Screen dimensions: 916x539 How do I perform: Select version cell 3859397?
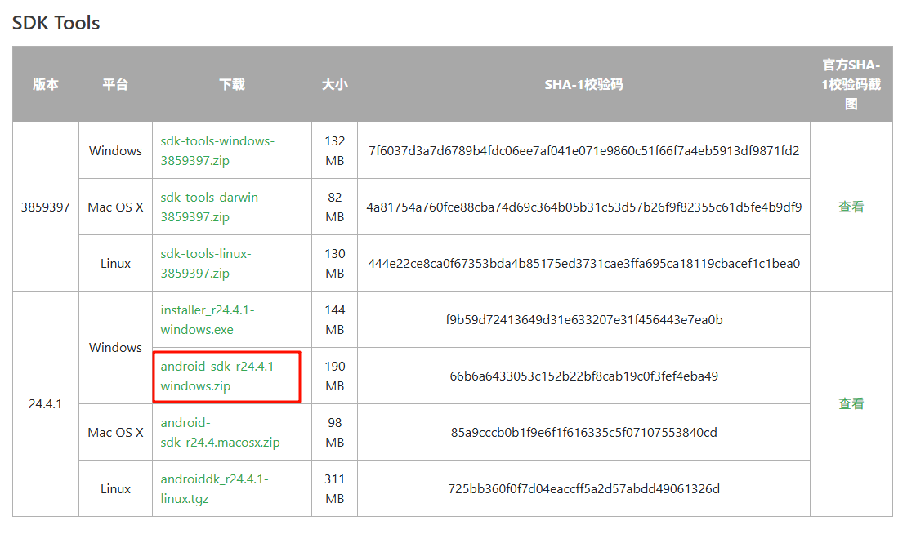click(45, 207)
